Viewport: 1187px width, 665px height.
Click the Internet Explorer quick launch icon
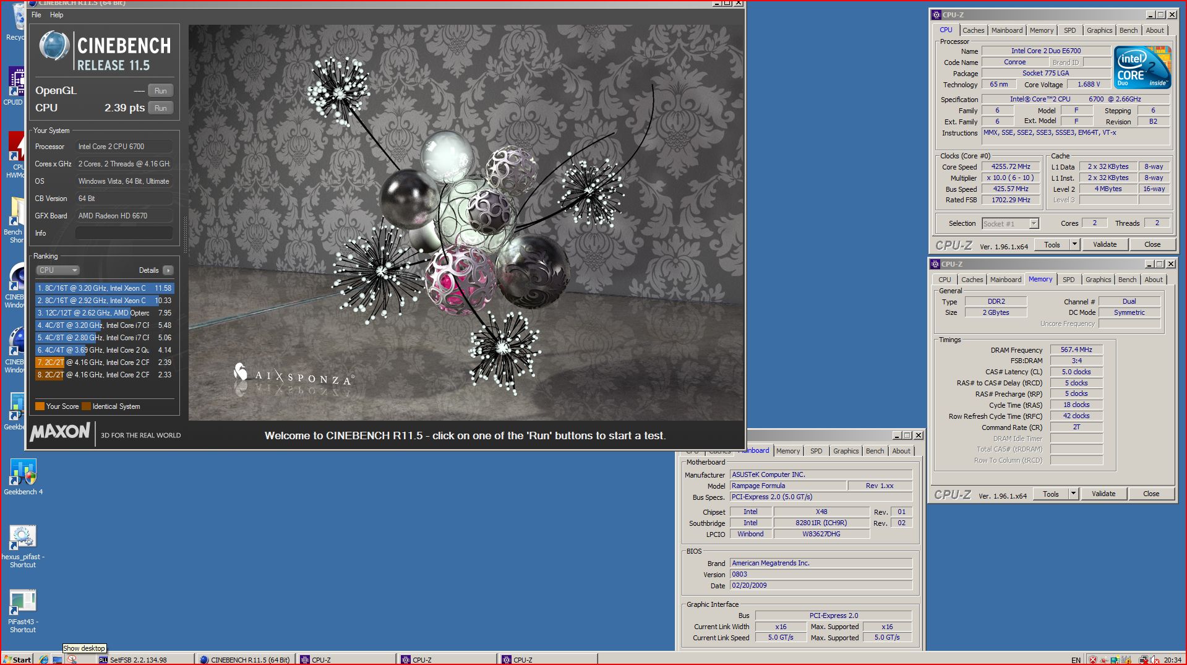coord(44,659)
